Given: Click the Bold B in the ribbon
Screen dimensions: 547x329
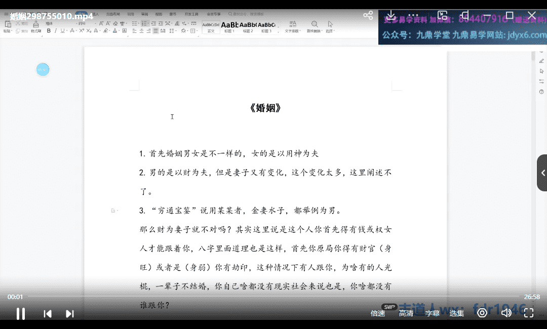Looking at the screenshot, I should [x=49, y=31].
